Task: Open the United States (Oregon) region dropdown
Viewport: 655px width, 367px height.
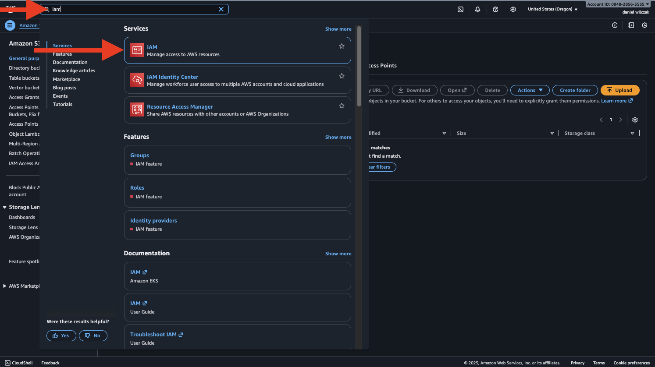Action: [x=552, y=9]
